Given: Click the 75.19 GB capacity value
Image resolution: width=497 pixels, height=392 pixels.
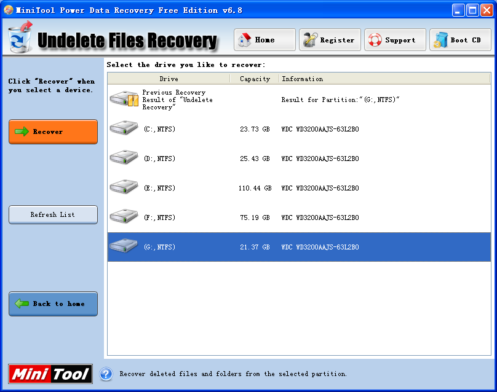Looking at the screenshot, I should (x=255, y=218).
